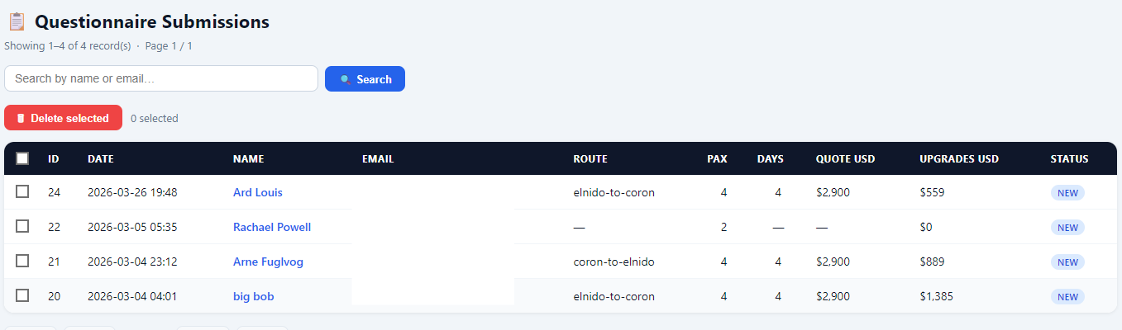Check the box for submission ID 24
1122x330 pixels.
pos(22,191)
